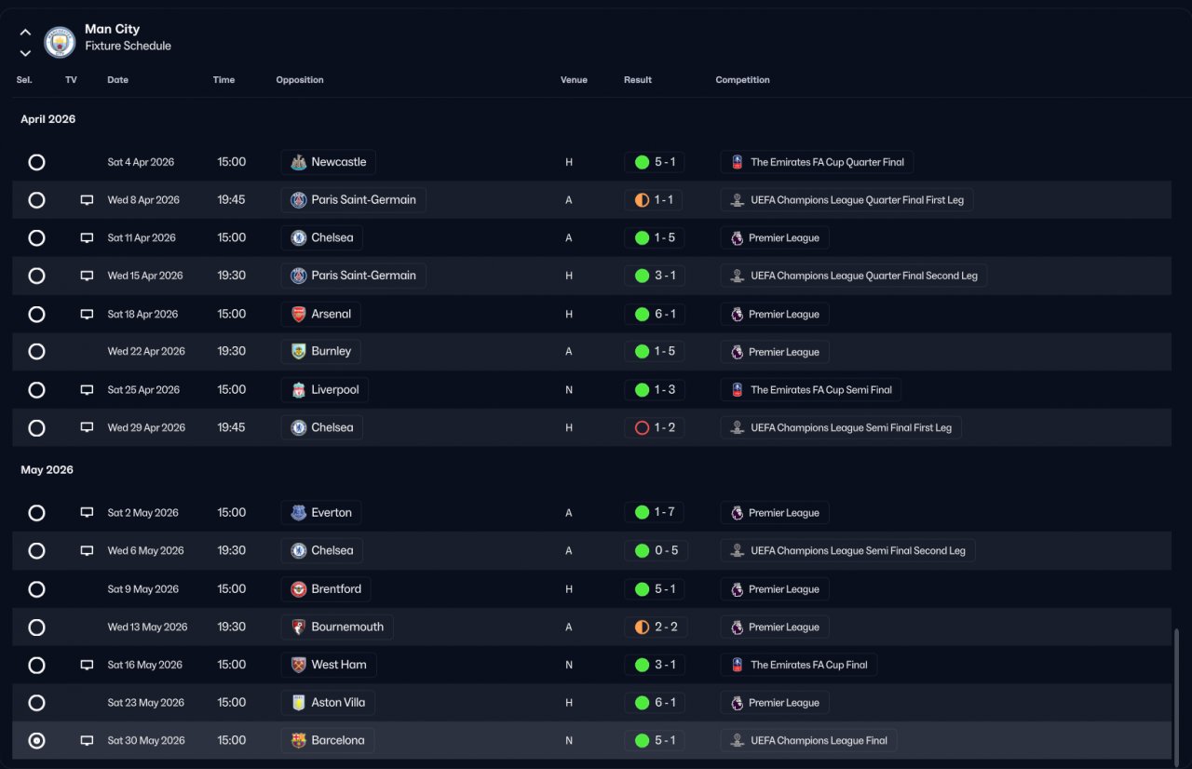Click the TV icon on Wed 6 May row
The width and height of the screenshot is (1192, 769).
point(87,551)
